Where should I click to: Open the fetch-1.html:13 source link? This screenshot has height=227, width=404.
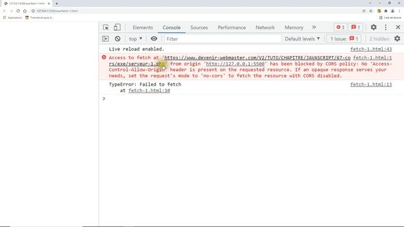(371, 84)
